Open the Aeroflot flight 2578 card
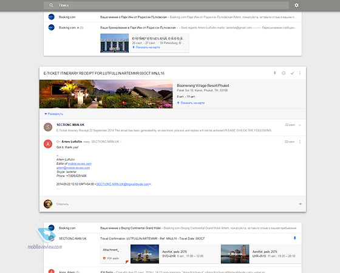This screenshot has height=273, width=340. (x=175, y=254)
